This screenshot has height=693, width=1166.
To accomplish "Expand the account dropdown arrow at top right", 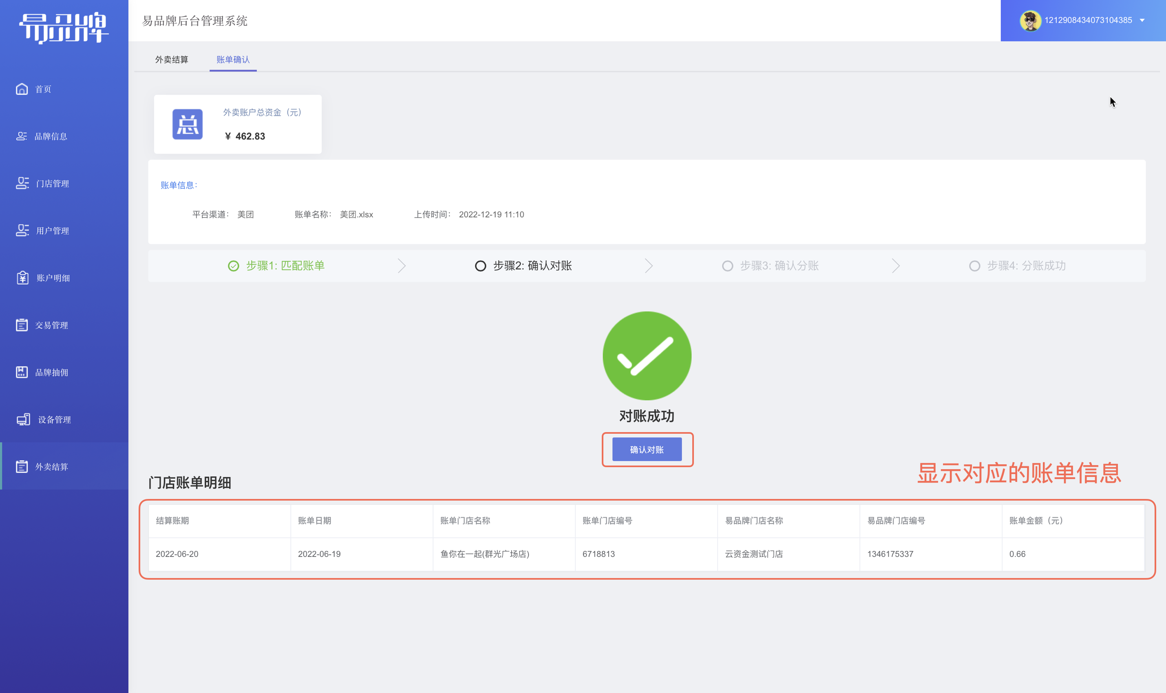I will pos(1142,20).
